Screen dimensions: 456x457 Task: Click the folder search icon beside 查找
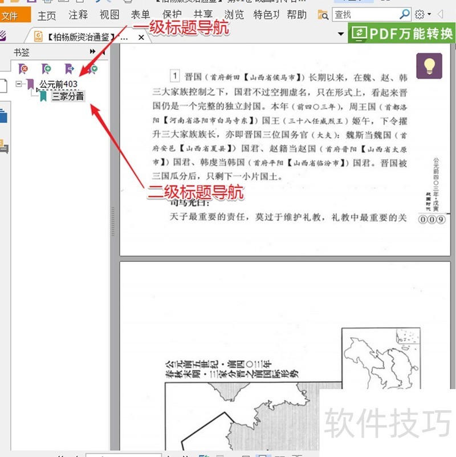[x=323, y=15]
